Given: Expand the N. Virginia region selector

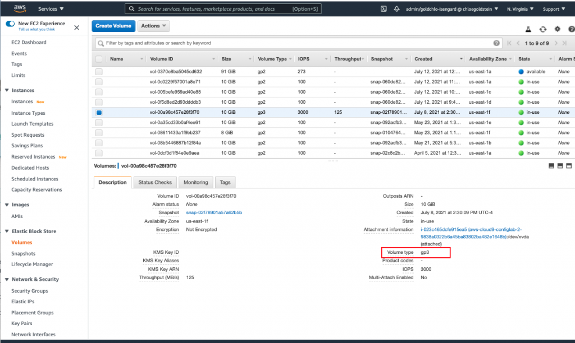Looking at the screenshot, I should pyautogui.click(x=520, y=9).
